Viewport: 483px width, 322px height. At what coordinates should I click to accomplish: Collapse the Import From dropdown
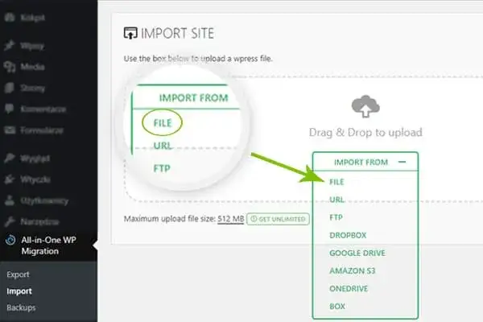click(402, 162)
